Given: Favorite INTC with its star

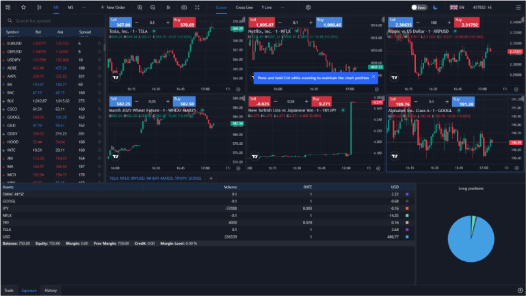Looking at the screenshot, I should [99, 150].
